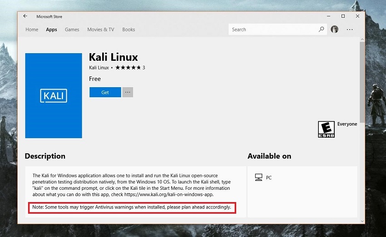386x237 pixels.
Task: Open the See more ellipsis menu
Action: 350,30
